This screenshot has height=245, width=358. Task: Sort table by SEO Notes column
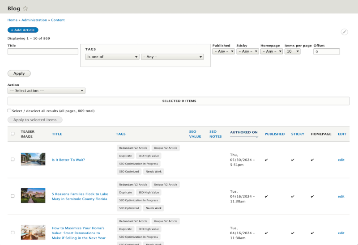point(216,134)
